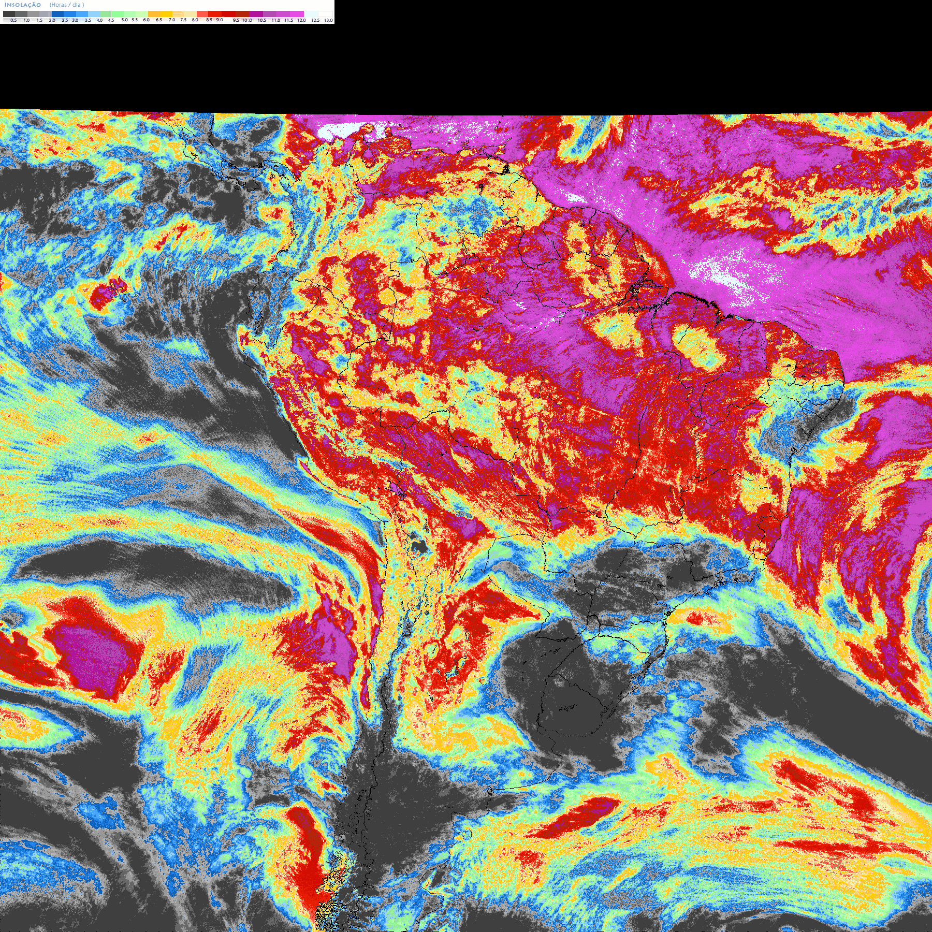Click the '13.0' legend value
Viewport: 932px width, 932px height.
(x=329, y=20)
